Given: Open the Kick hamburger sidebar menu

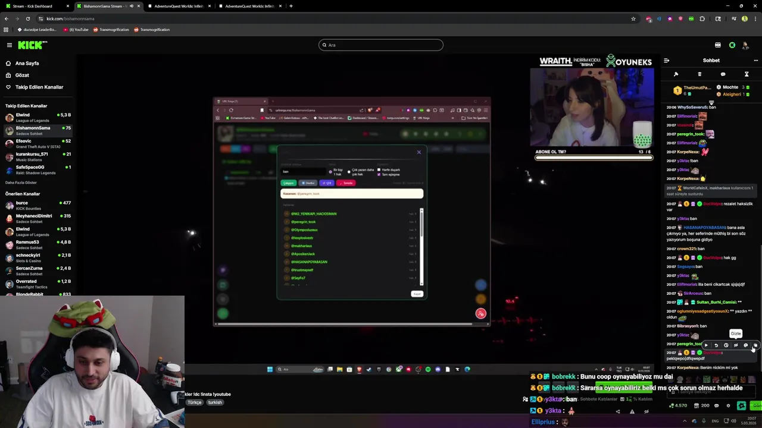Looking at the screenshot, I should tap(9, 45).
